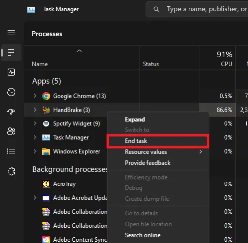Image resolution: width=248 pixels, height=243 pixels.
Task: Open the Services sidebar icon
Action: (x=11, y=171)
